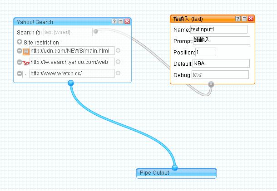The width and height of the screenshot is (277, 191).
Task: Click the Search for wired terminal
Action: (x=96, y=32)
